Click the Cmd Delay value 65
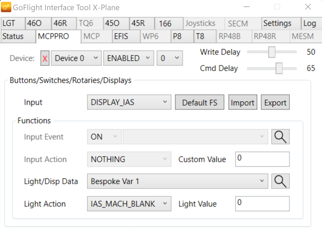 [311, 68]
